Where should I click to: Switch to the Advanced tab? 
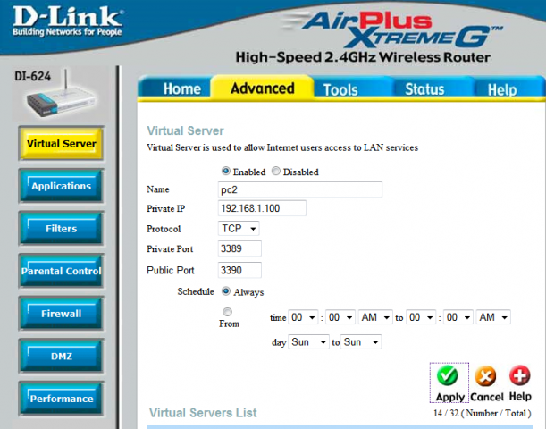click(x=262, y=88)
